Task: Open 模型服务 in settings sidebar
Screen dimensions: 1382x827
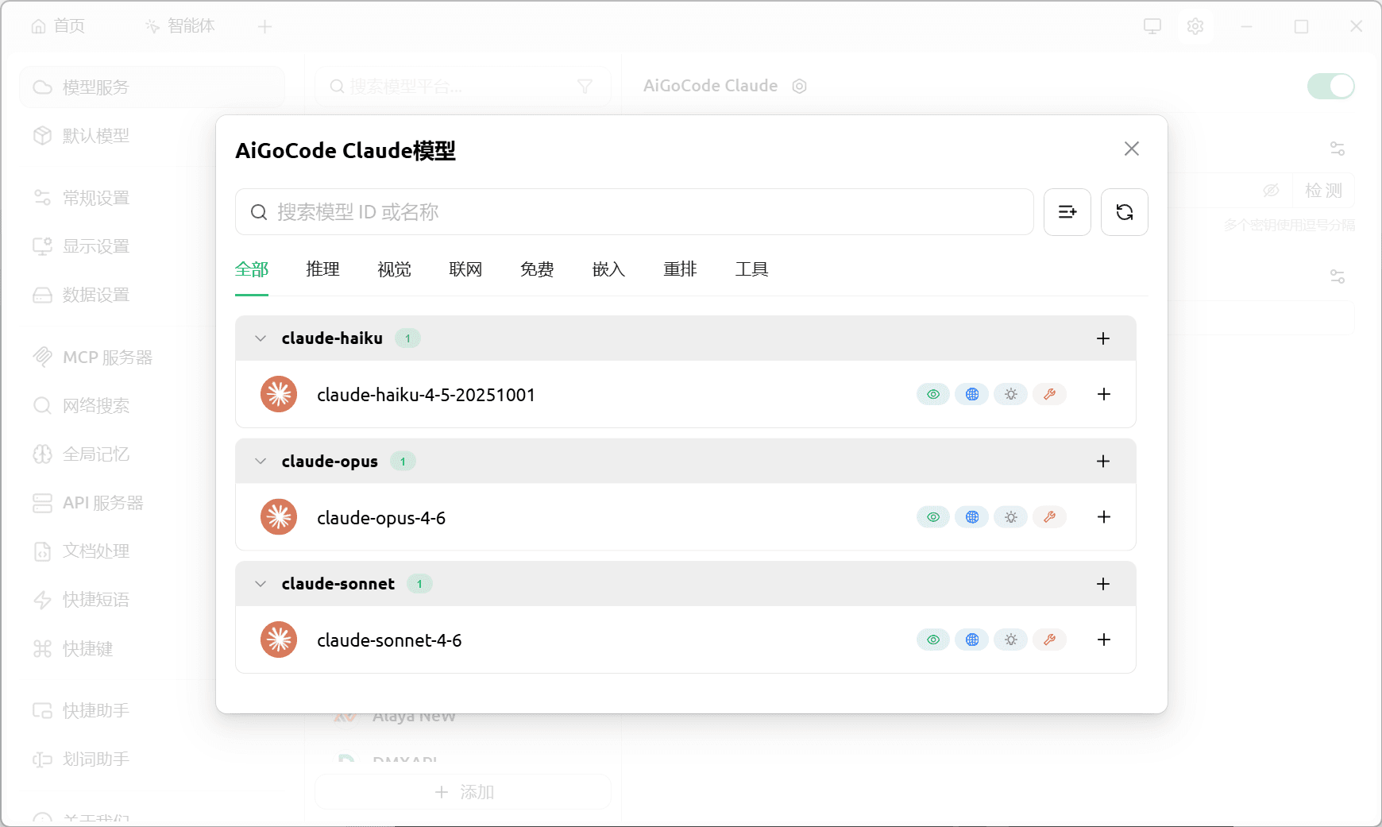Action: 152,87
